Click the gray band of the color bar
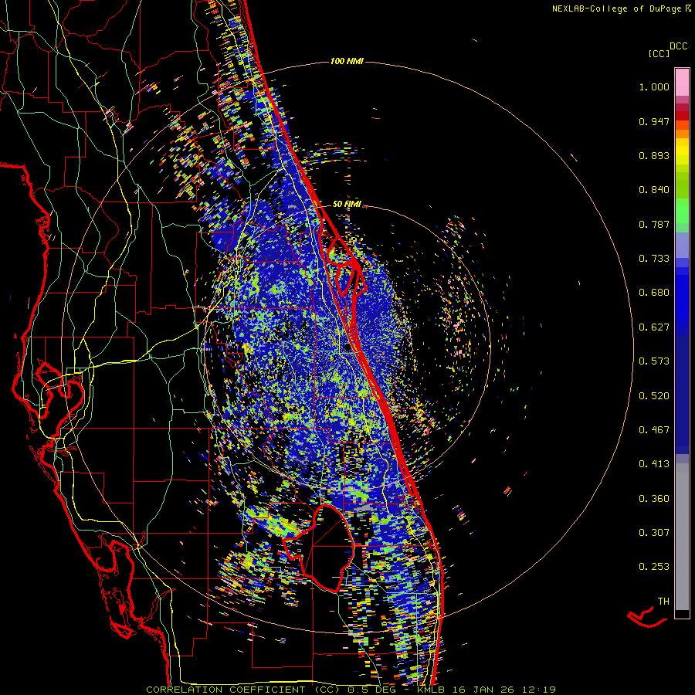 [682, 537]
